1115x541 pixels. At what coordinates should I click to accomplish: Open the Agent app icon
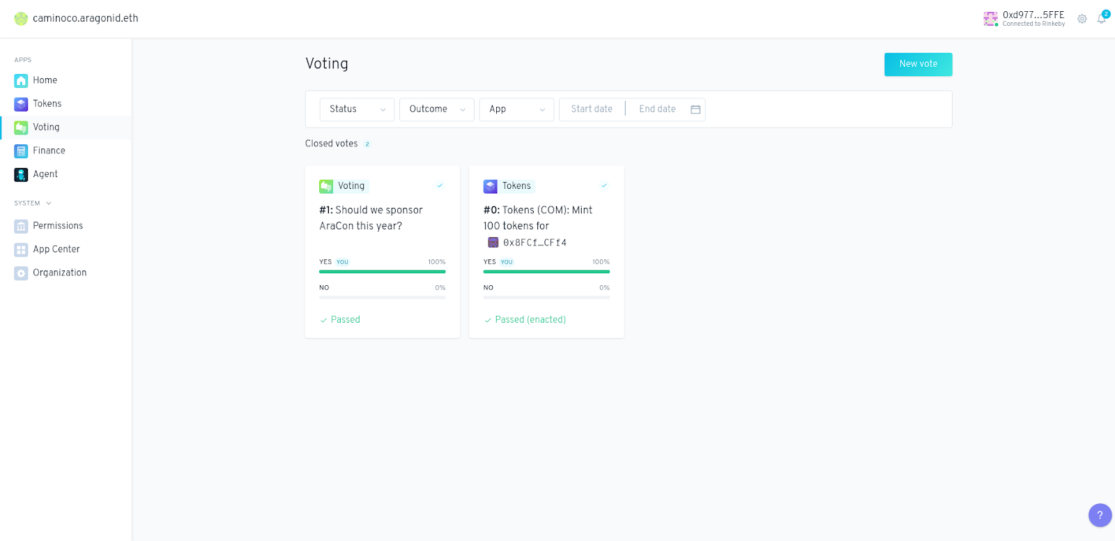[21, 174]
